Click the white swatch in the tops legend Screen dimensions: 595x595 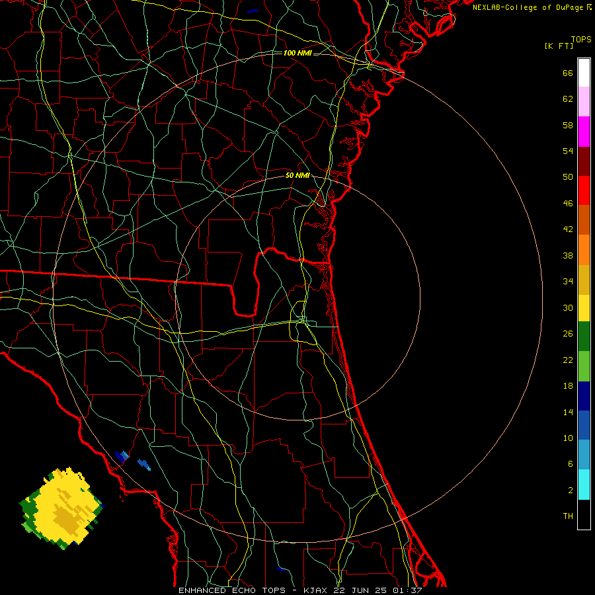click(x=584, y=73)
